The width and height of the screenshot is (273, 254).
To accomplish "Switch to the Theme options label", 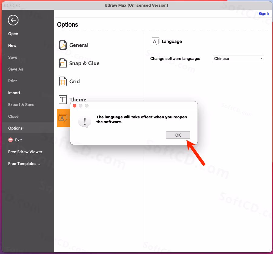I will point(78,99).
